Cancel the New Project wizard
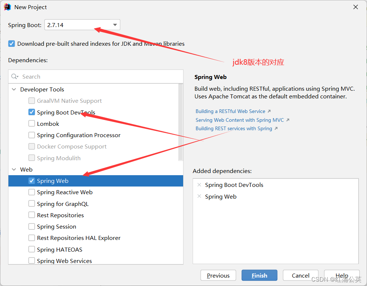 (301, 275)
